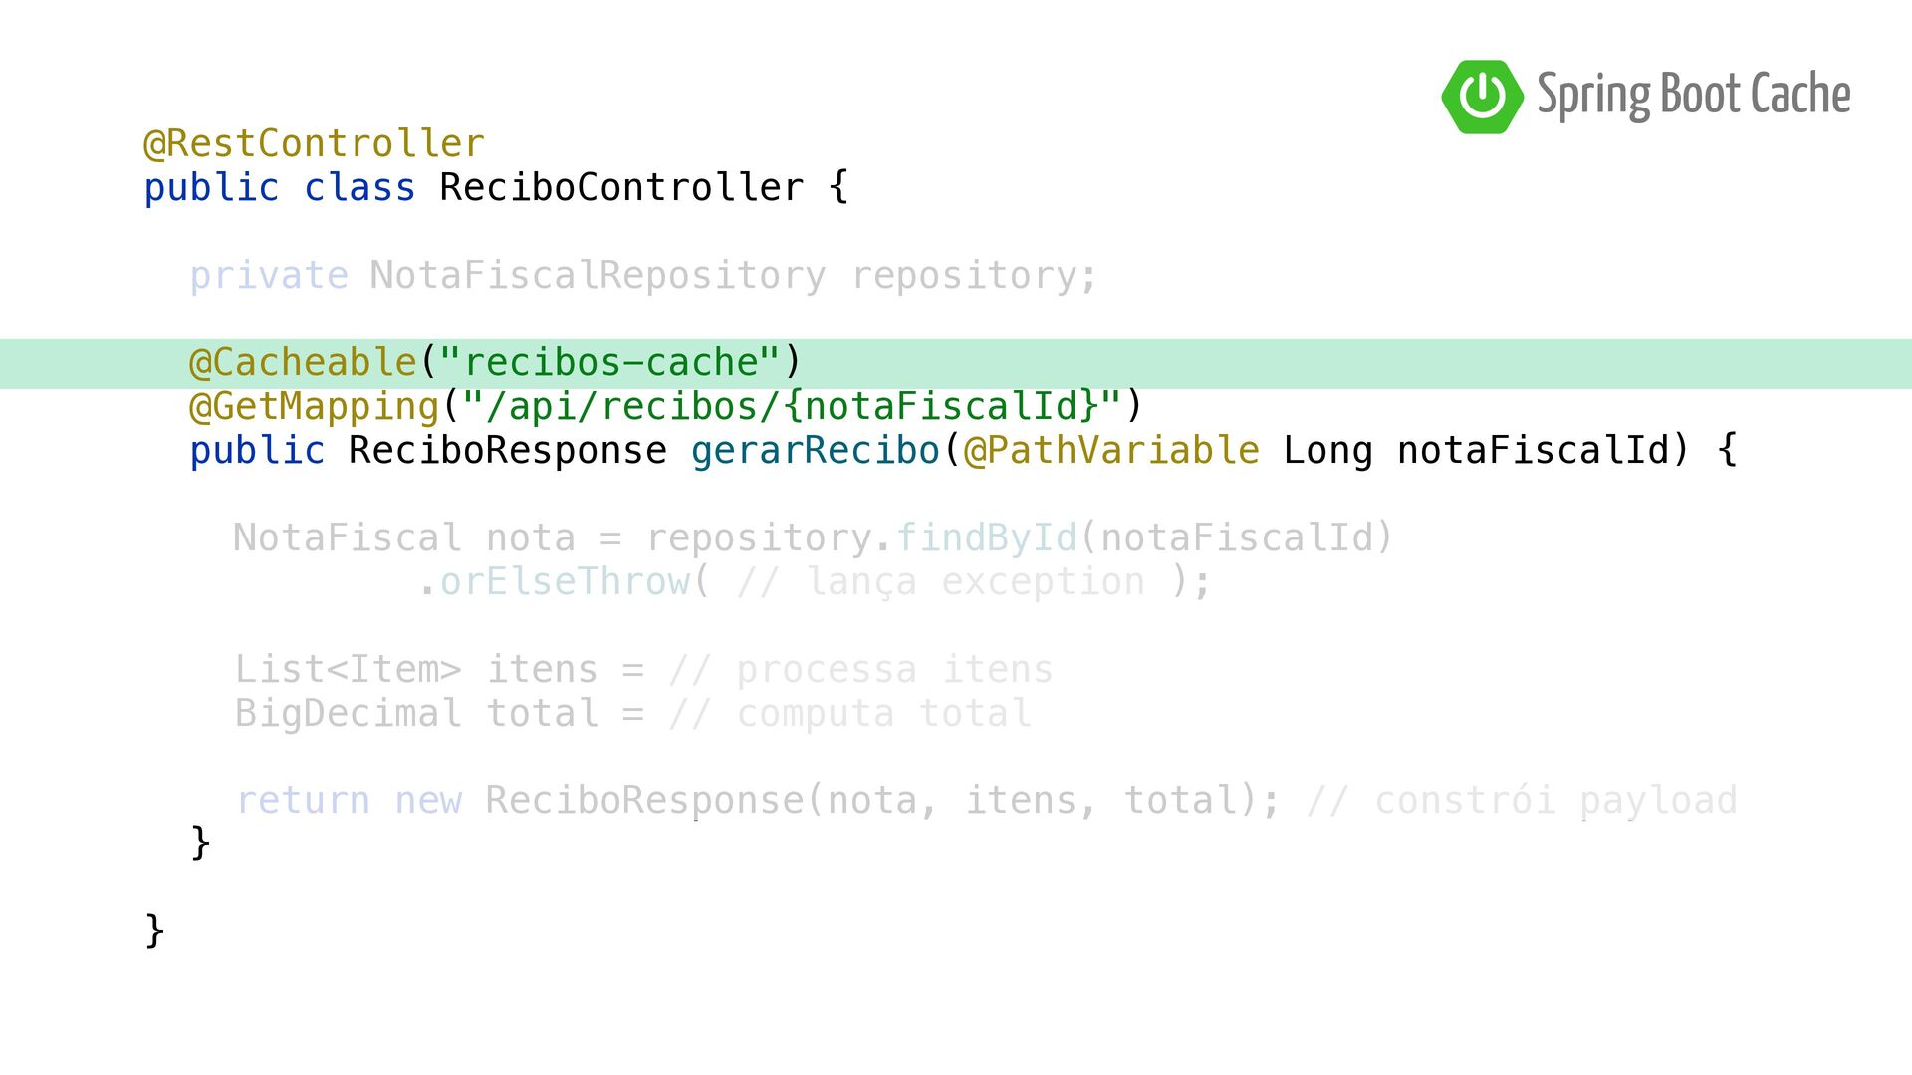Click the List<Item> itens declaration
This screenshot has width=1912, height=1075.
coord(416,669)
